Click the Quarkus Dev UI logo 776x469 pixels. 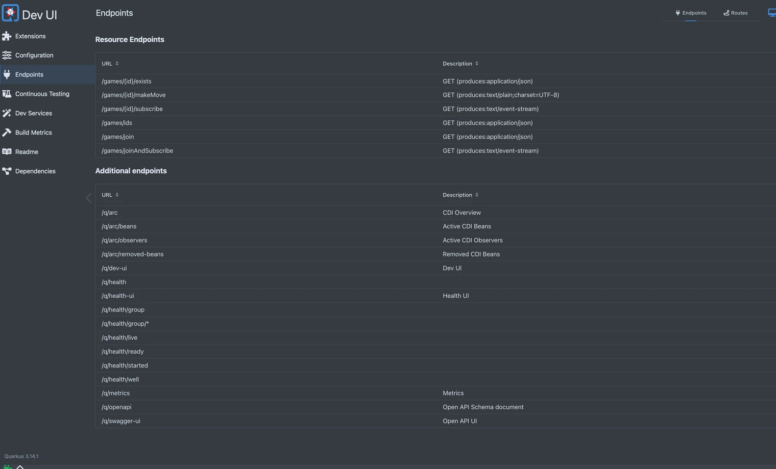point(10,13)
